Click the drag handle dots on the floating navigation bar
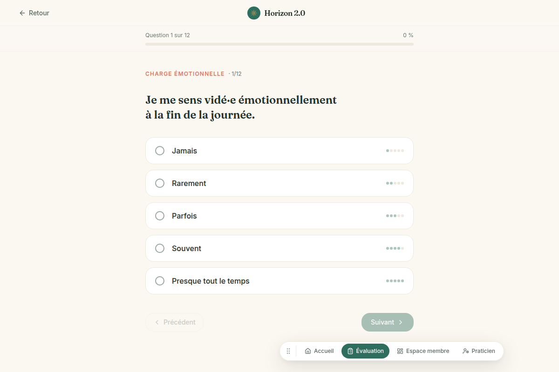The width and height of the screenshot is (559, 372). coord(288,351)
